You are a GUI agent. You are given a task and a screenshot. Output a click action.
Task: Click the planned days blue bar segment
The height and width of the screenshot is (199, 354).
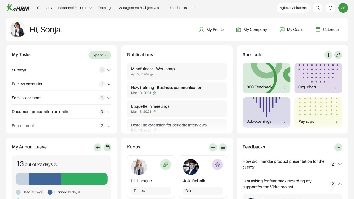tap(45, 179)
